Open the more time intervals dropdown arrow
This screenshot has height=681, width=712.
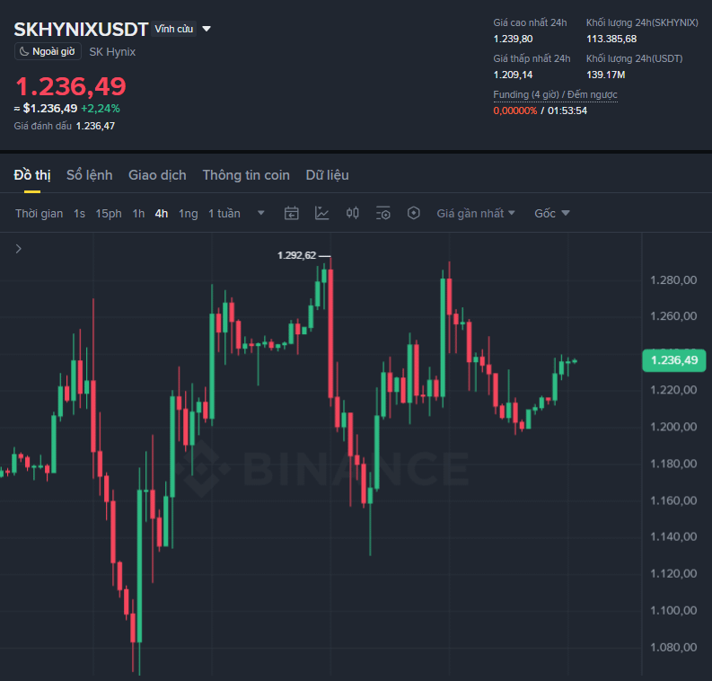[261, 213]
